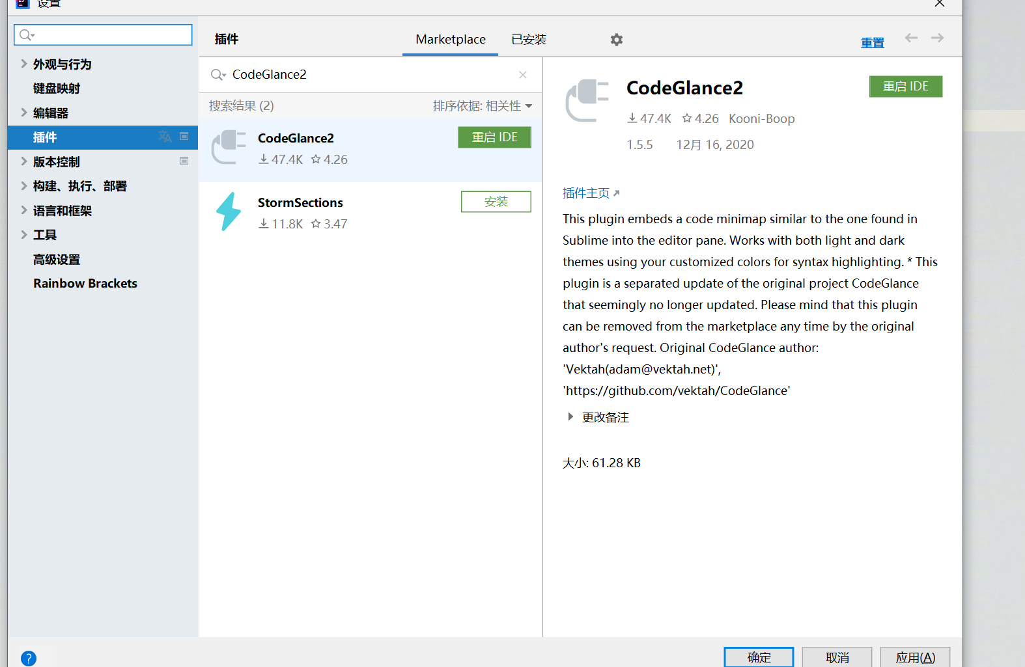The height and width of the screenshot is (667, 1025).
Task: Focus the plugin search field containing CodeGlance2
Action: click(x=370, y=75)
